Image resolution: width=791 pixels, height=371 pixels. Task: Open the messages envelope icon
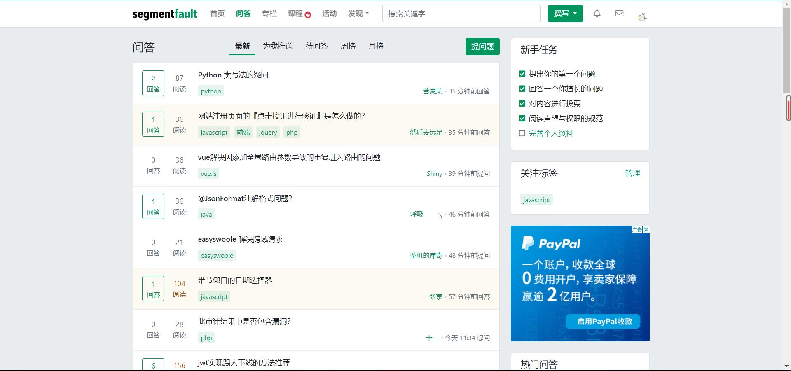point(619,14)
